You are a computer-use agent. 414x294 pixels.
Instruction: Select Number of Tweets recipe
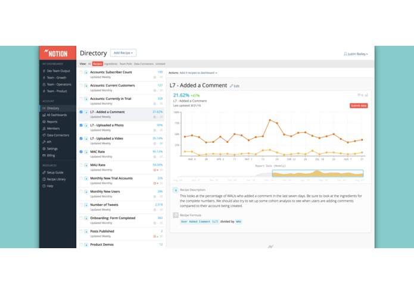point(121,207)
